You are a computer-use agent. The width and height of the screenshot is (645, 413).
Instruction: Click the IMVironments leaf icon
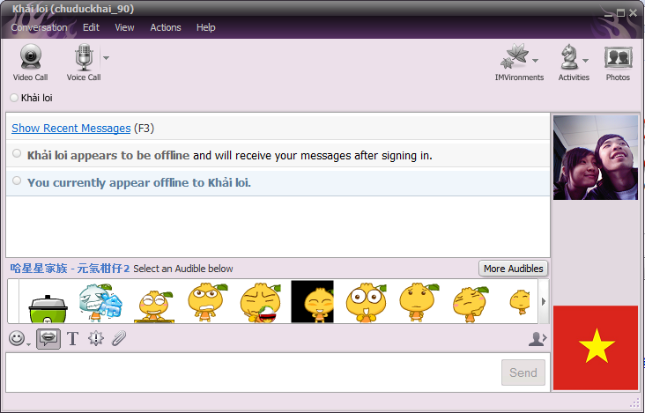[513, 59]
